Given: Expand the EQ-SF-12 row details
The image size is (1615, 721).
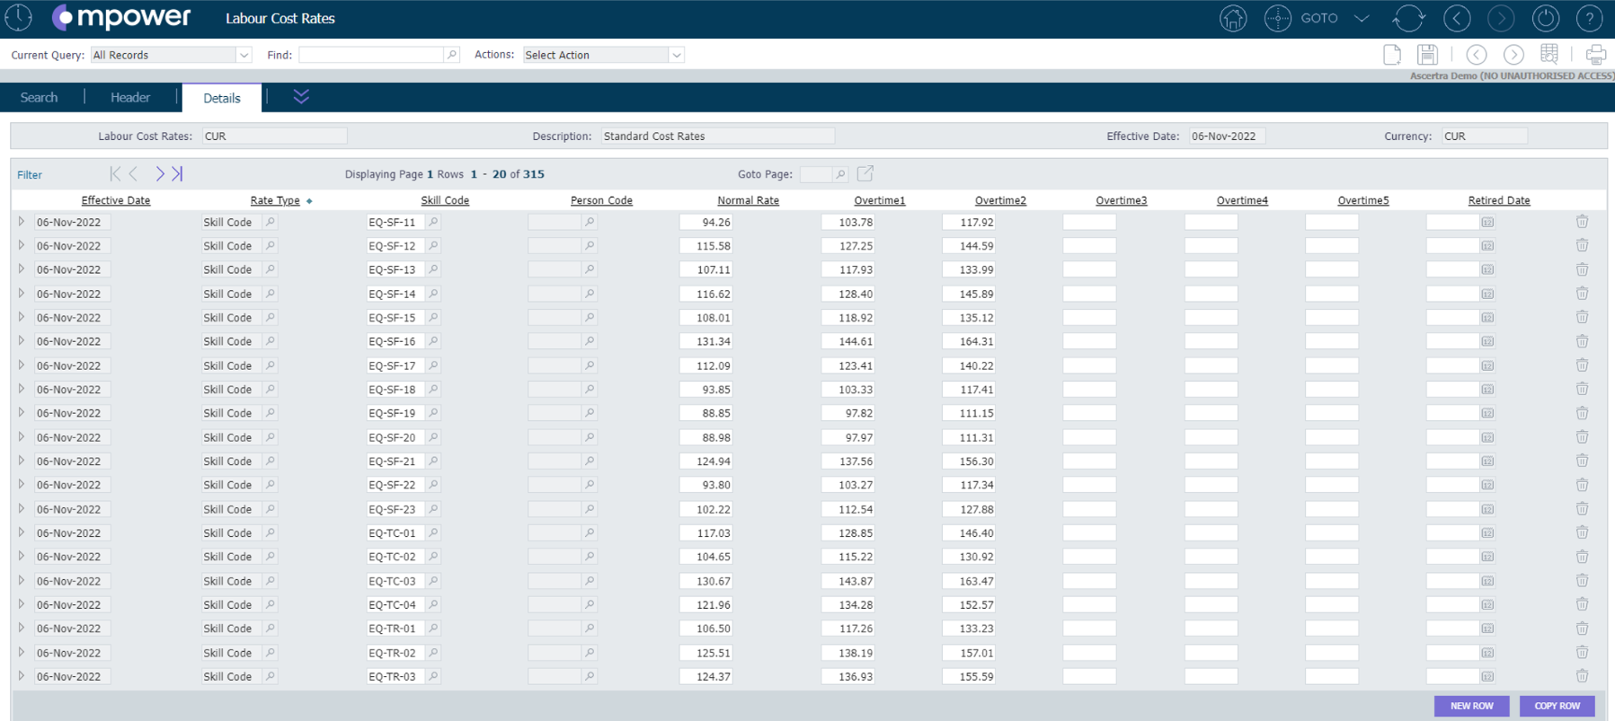Looking at the screenshot, I should [22, 245].
